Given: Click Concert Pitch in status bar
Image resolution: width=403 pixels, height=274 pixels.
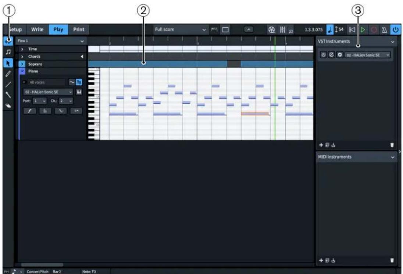Looking at the screenshot, I should (x=38, y=271).
